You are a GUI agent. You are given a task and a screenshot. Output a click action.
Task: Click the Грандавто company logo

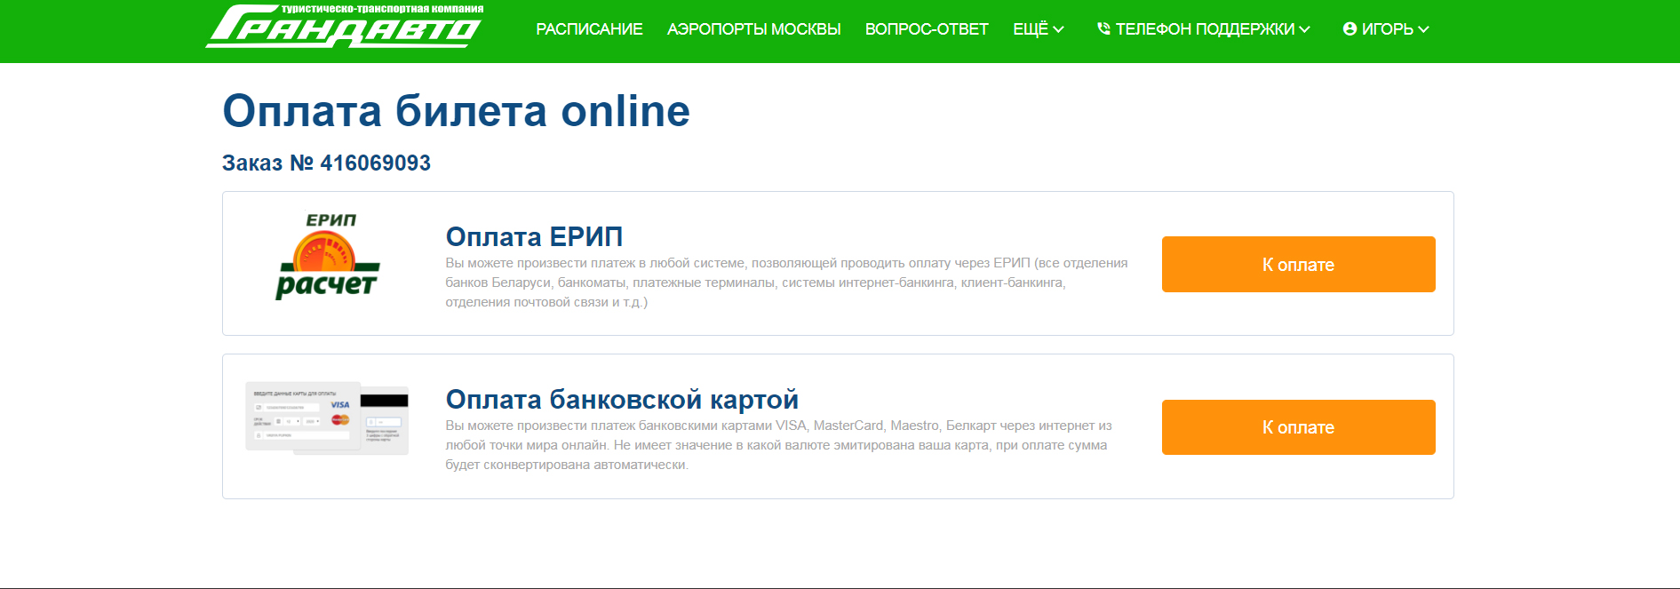click(344, 27)
